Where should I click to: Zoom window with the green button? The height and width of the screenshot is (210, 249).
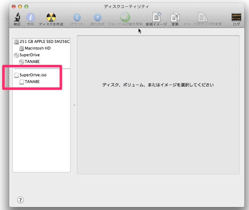click(26, 7)
